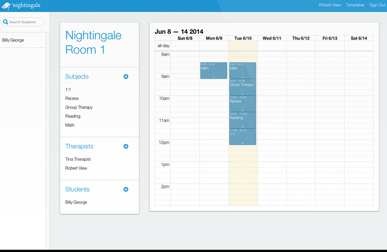Screen dimensions: 387x252
Task: Focus the Search Students field
Action: click(x=23, y=22)
